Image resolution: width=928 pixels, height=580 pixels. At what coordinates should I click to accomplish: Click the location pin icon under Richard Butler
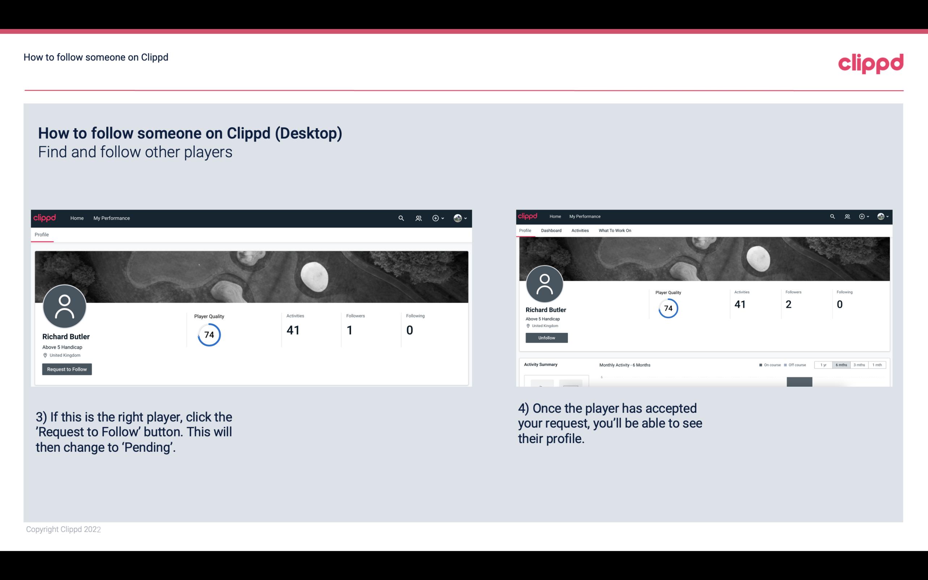click(45, 356)
